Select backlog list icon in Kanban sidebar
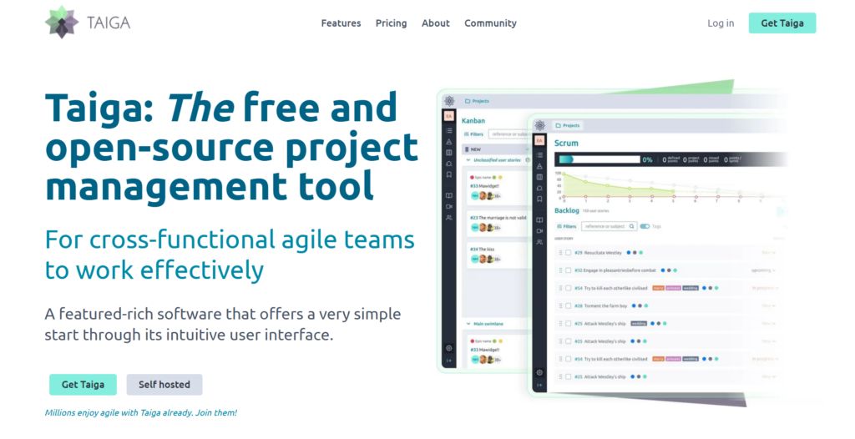 [x=448, y=131]
